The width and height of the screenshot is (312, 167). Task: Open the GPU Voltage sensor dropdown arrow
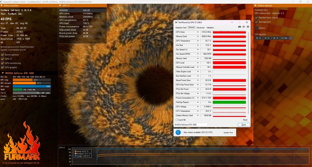[x=198, y=107]
